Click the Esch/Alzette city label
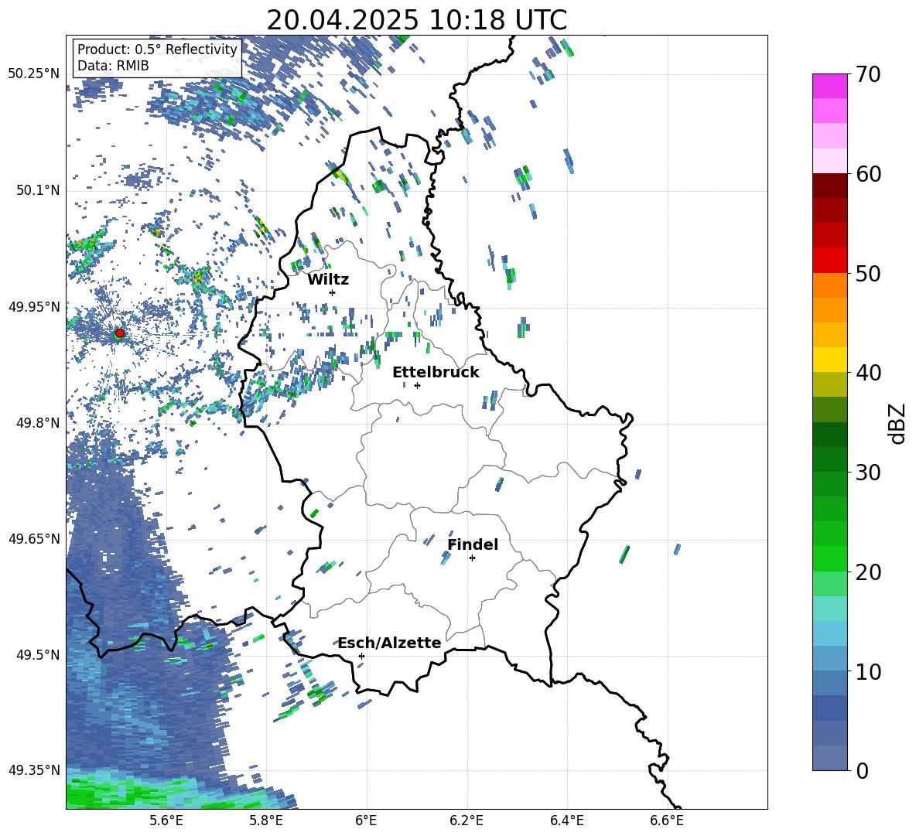916x836 pixels. pyautogui.click(x=390, y=643)
